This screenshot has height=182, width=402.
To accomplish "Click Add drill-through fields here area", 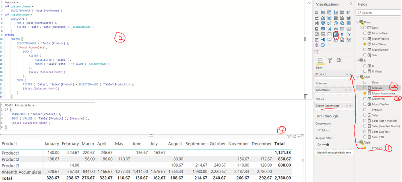I will pyautogui.click(x=334, y=153).
